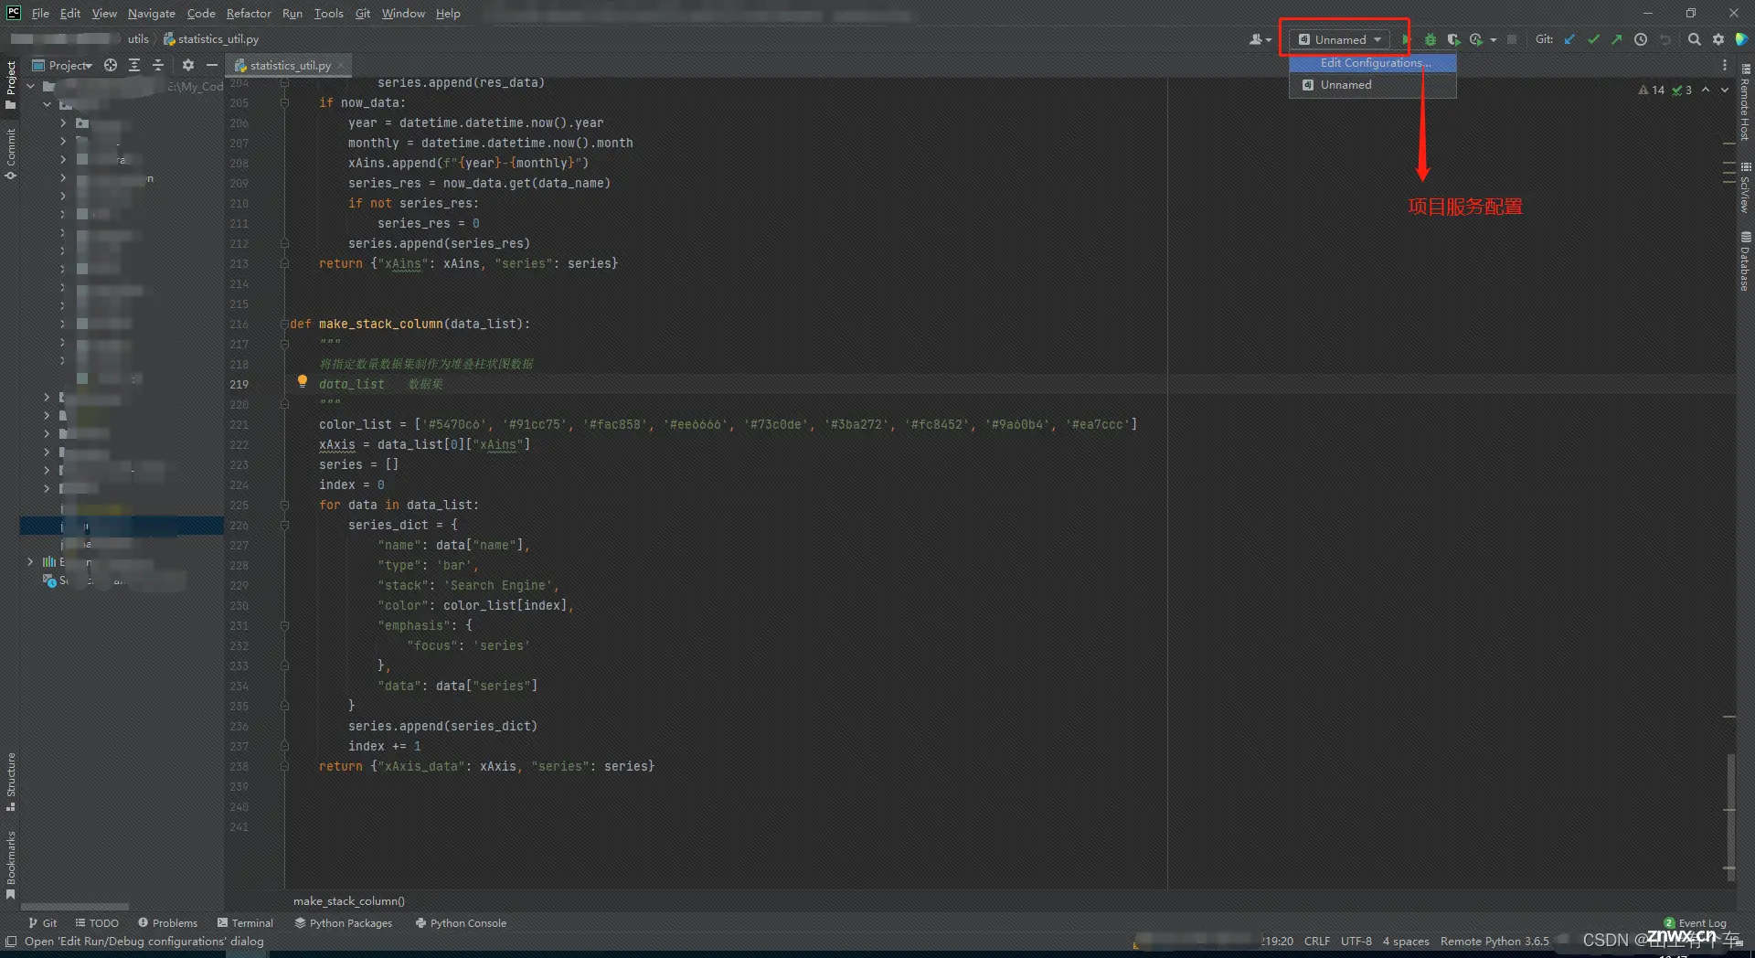Click the warnings count indicator showing 14
Screen dimensions: 1755x958
coord(1652,90)
